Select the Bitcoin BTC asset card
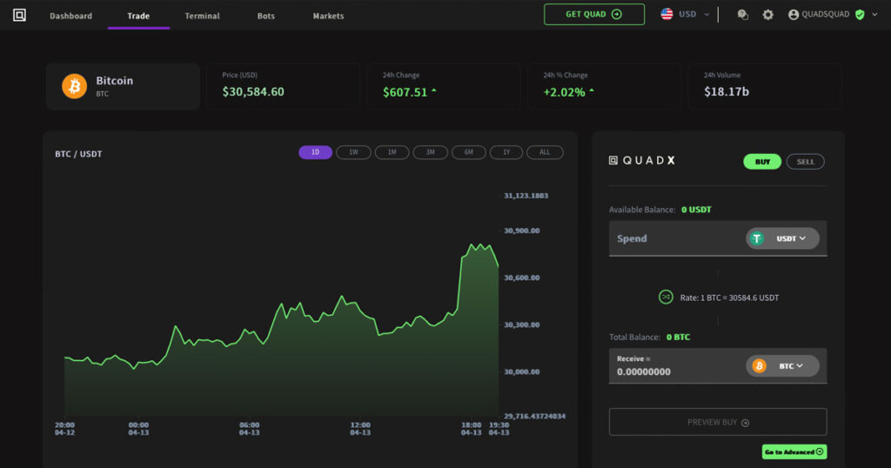Screen dimensions: 891x468 pos(123,86)
